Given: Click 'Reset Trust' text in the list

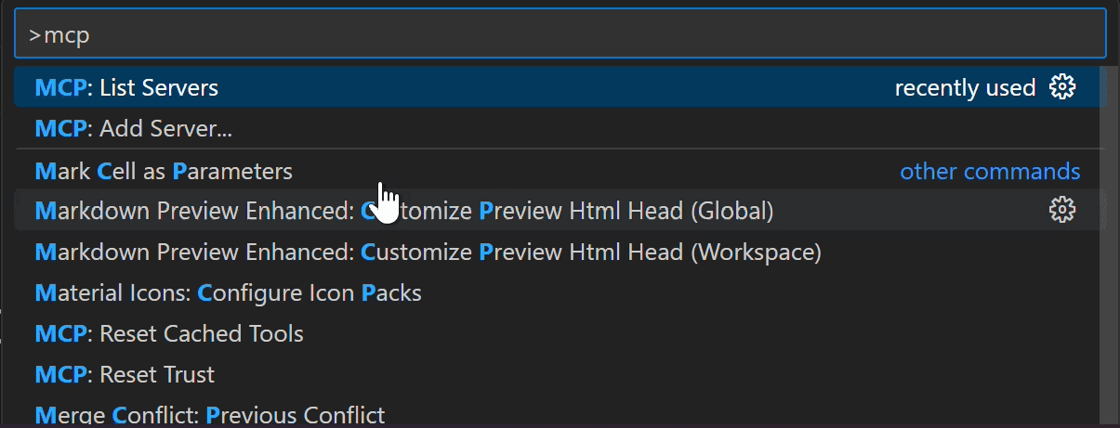Looking at the screenshot, I should (x=157, y=374).
